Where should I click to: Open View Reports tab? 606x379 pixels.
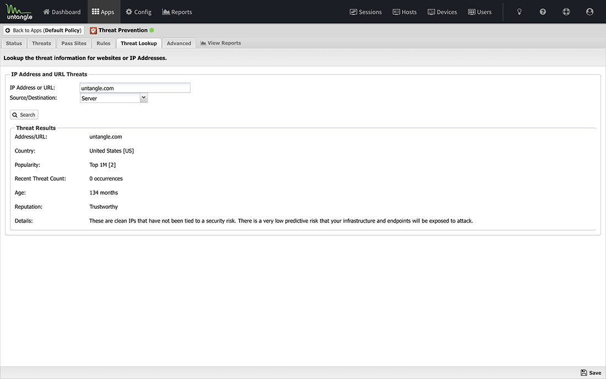pyautogui.click(x=221, y=43)
